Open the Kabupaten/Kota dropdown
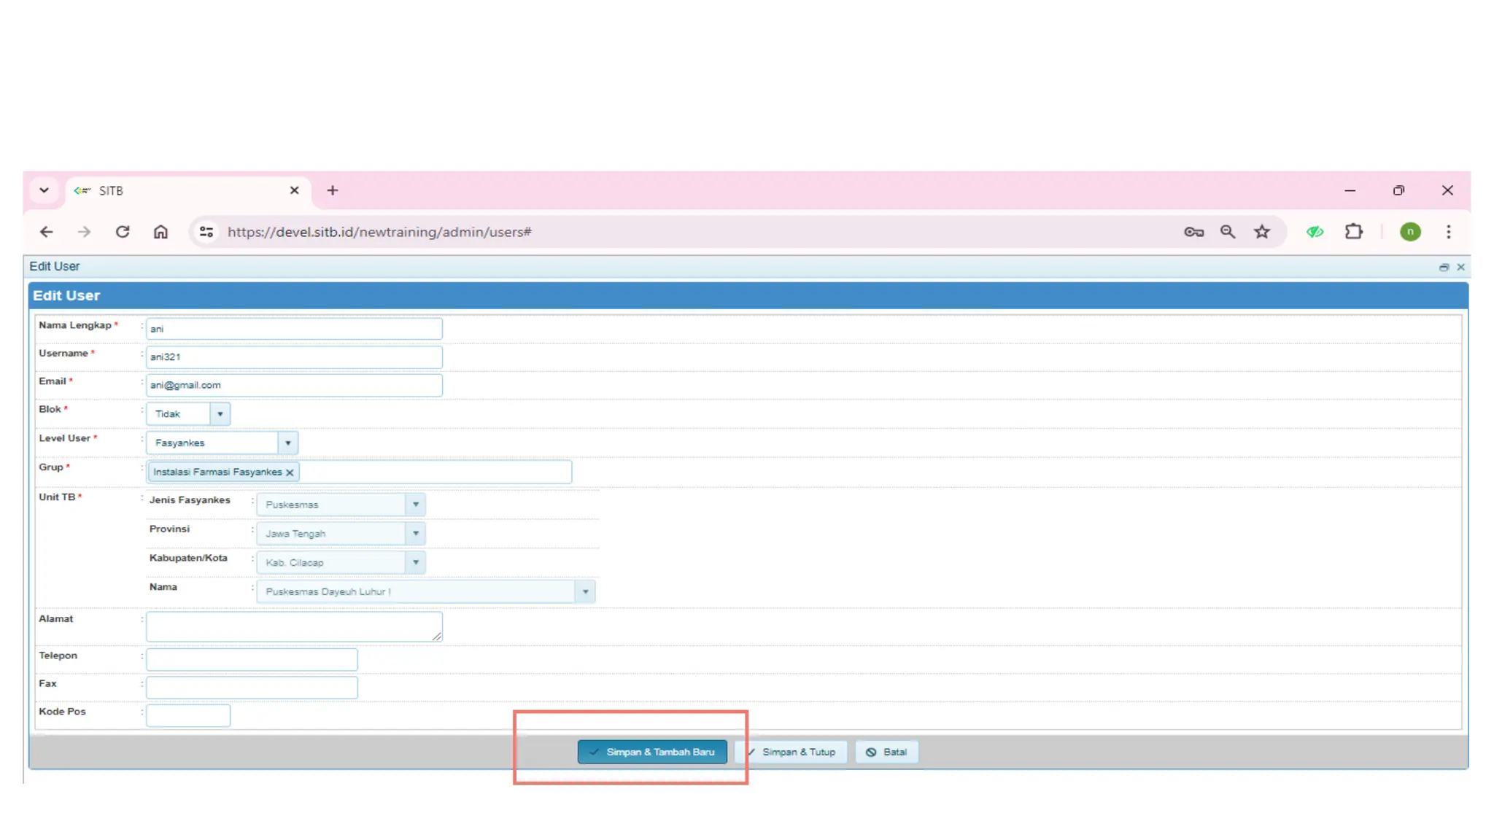1494x840 pixels. (x=416, y=563)
